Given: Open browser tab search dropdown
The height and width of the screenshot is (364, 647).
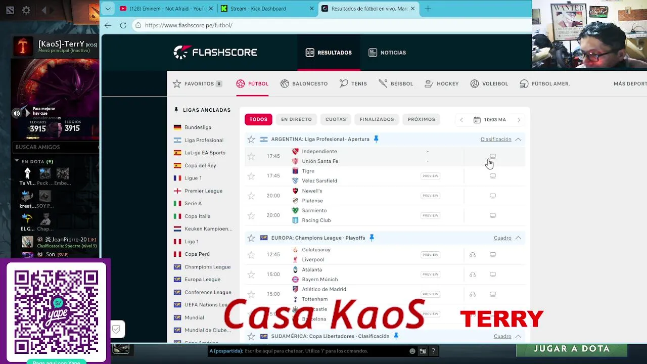Looking at the screenshot, I should tap(108, 9).
